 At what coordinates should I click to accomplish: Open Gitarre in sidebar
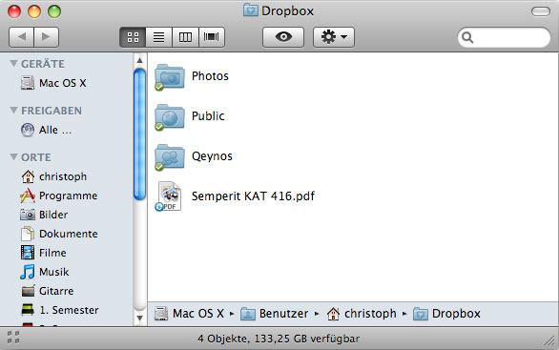(x=47, y=291)
